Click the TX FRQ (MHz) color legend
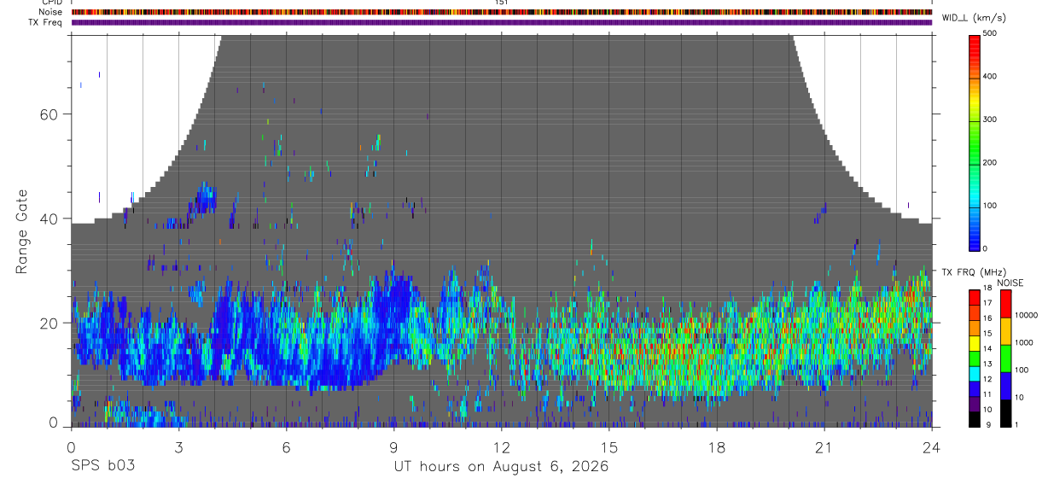This screenshot has width=1048, height=484. click(x=975, y=359)
